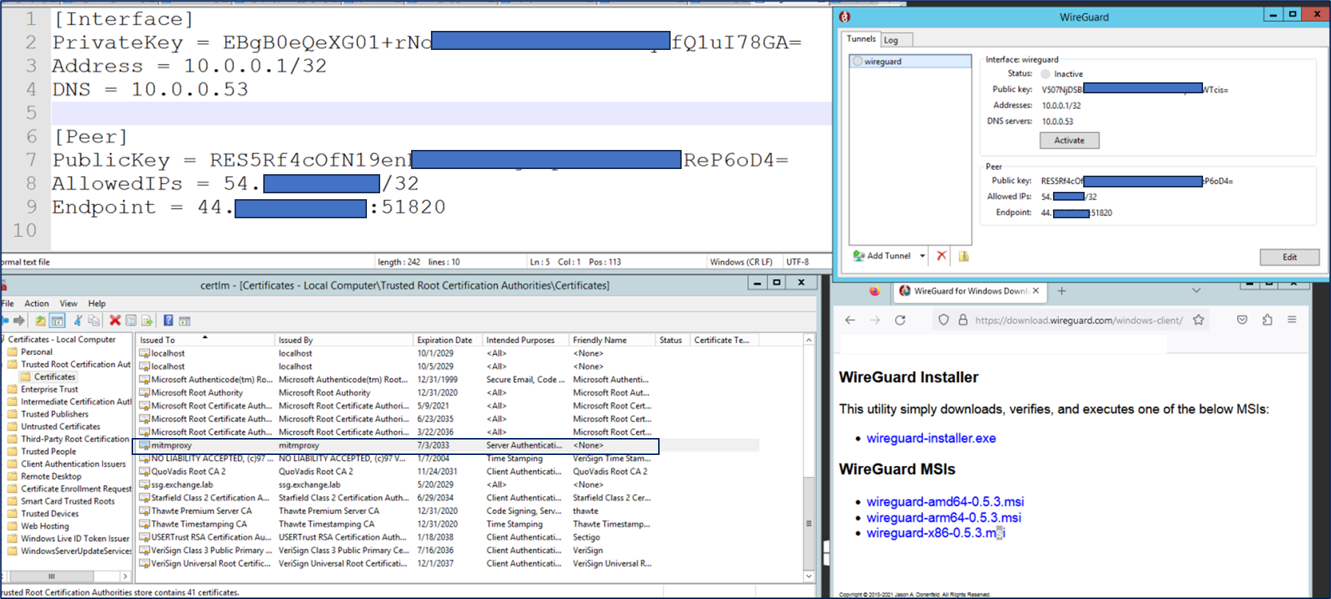Click the Up One Level folder icon
The width and height of the screenshot is (1331, 599).
click(40, 320)
